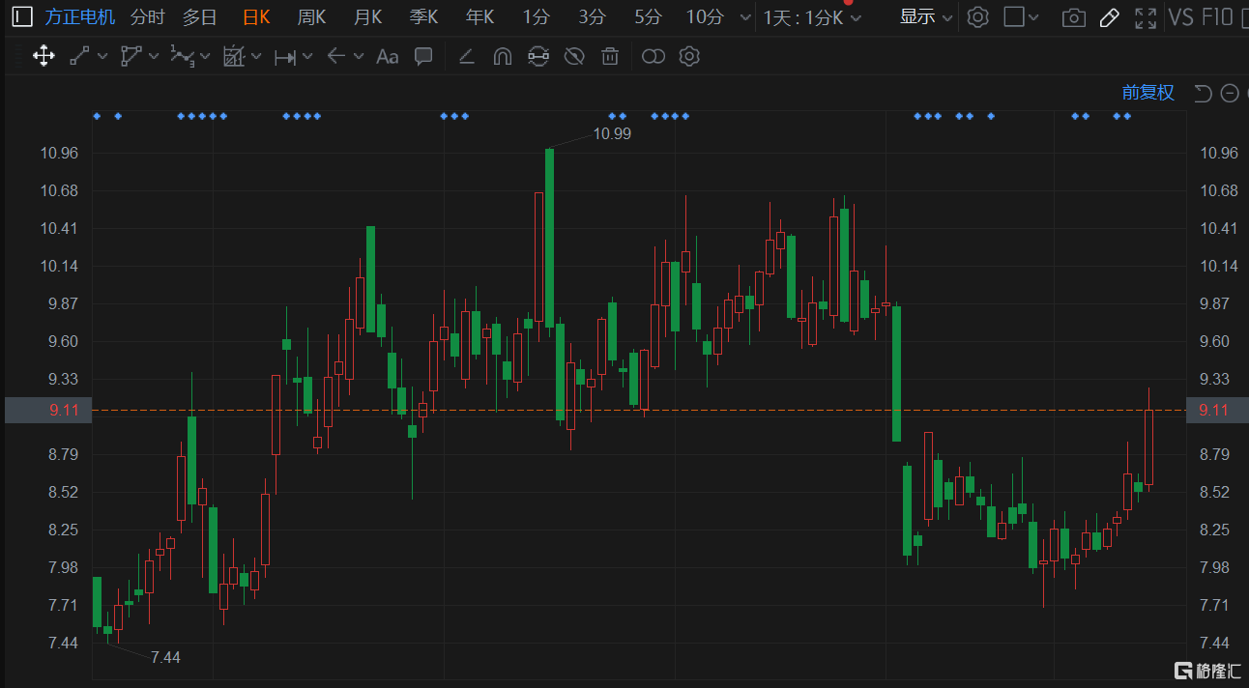Screen dimensions: 1249x688
Task: Click the 7.44 low price label
Action: click(165, 657)
